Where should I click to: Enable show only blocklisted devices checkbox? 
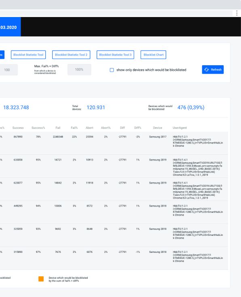[112, 70]
